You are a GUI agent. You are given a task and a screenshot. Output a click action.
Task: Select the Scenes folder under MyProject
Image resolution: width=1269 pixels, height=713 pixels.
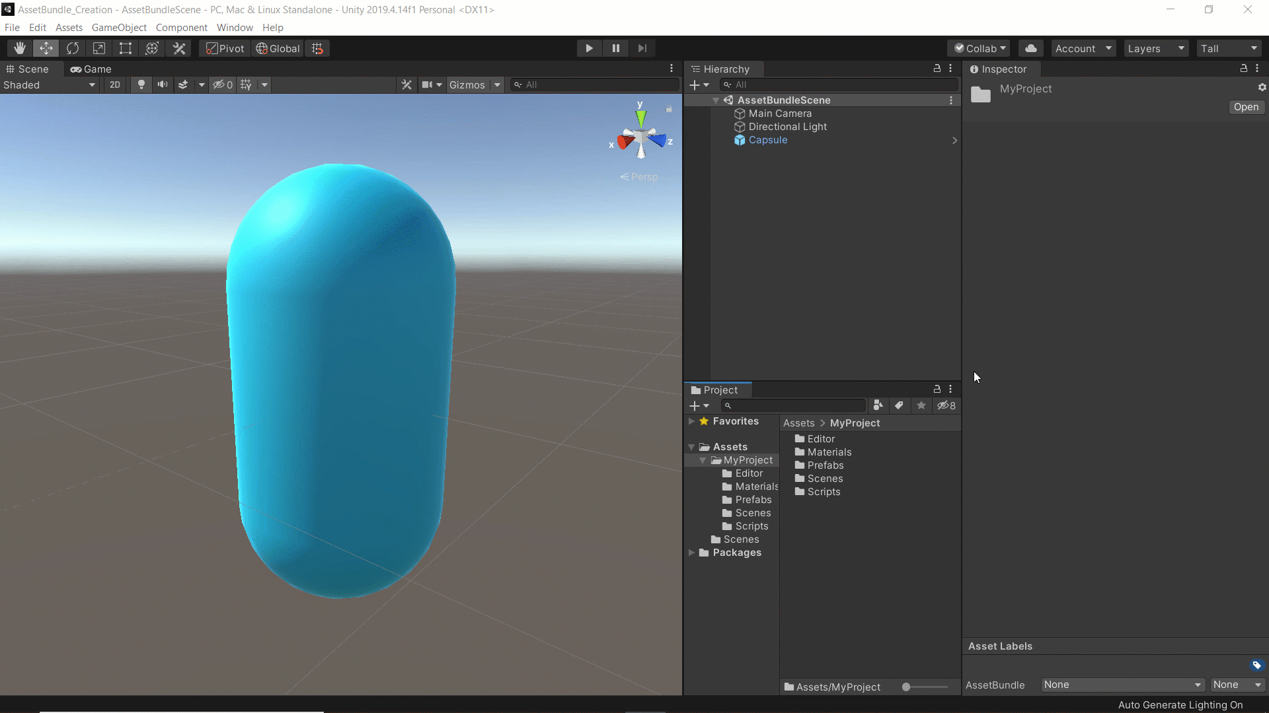point(752,513)
